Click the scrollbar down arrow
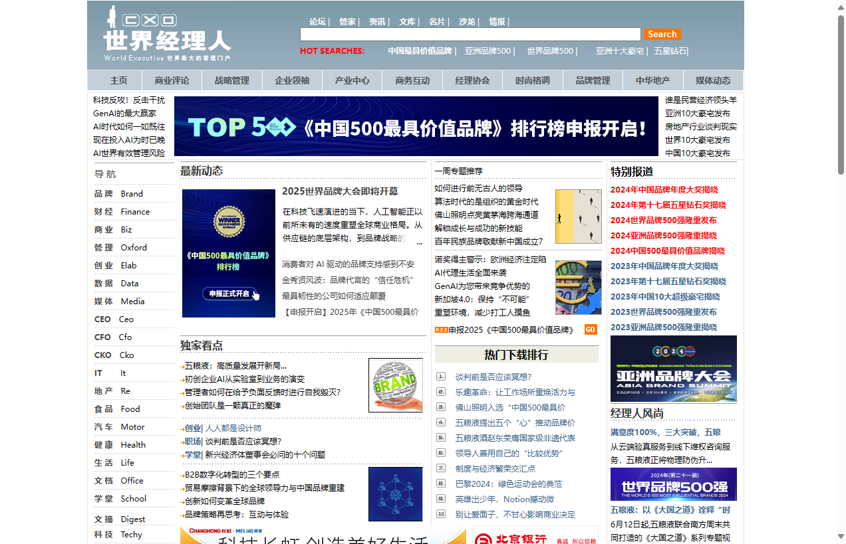The image size is (846, 544). [x=840, y=537]
